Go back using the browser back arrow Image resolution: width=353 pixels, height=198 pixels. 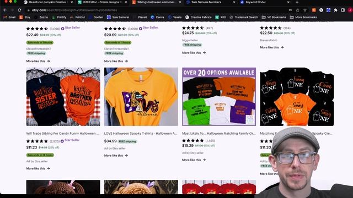pos(5,10)
